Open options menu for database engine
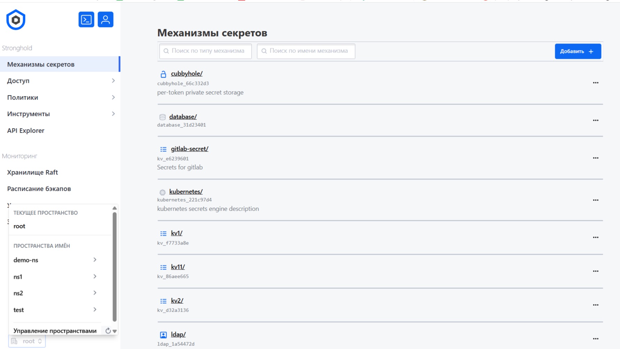Viewport: 620px width, 349px height. pyautogui.click(x=595, y=121)
